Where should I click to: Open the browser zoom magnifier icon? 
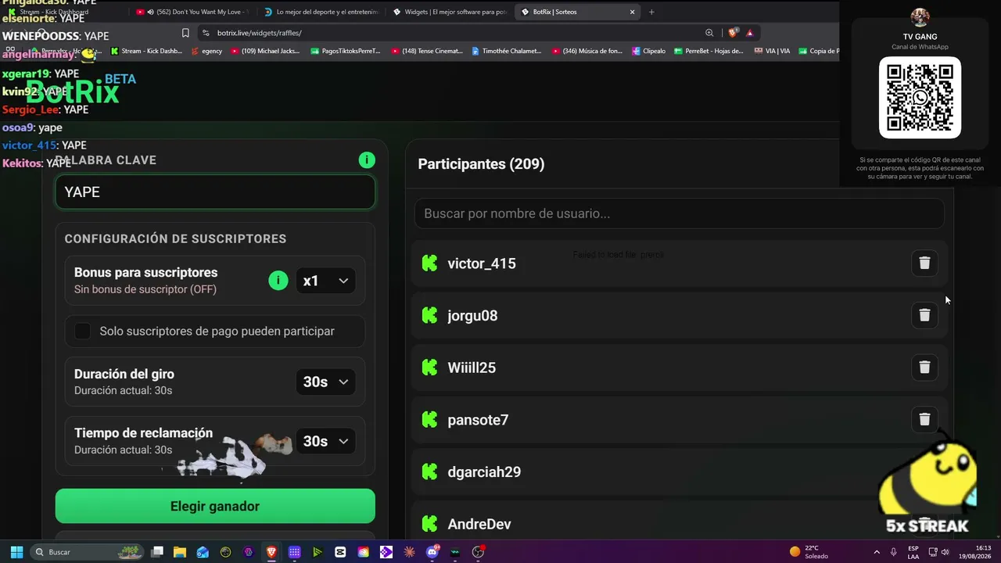(x=709, y=33)
